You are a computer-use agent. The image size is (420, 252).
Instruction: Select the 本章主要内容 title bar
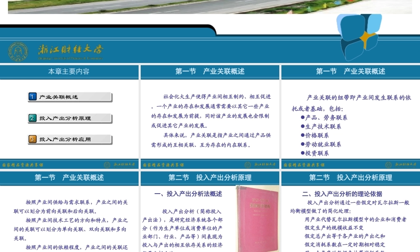70,71
